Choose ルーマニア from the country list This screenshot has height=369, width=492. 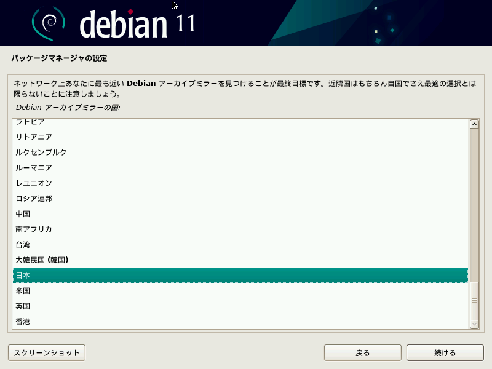(240, 167)
